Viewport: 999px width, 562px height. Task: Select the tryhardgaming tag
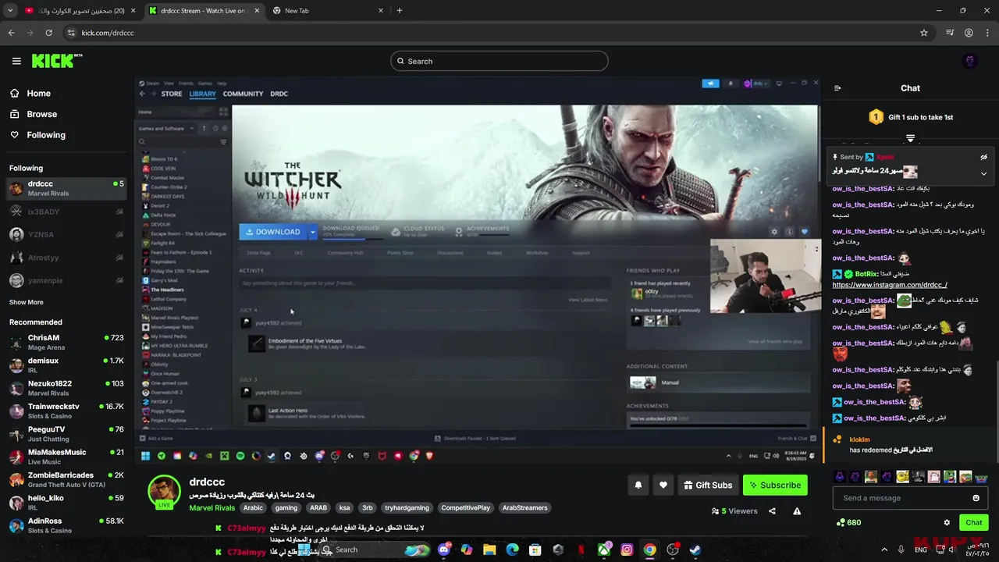coord(407,507)
